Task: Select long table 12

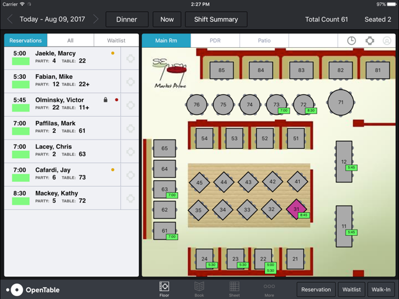Action: tap(344, 161)
